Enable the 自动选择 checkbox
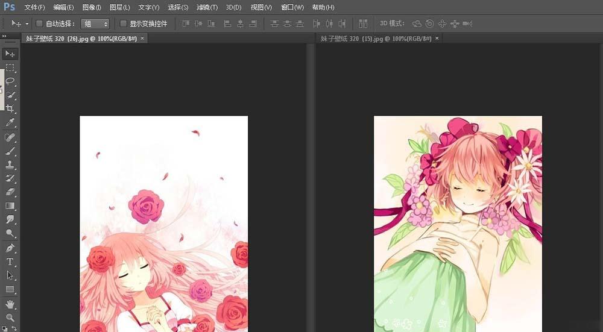Screen dimensions: 603x332 pyautogui.click(x=39, y=23)
